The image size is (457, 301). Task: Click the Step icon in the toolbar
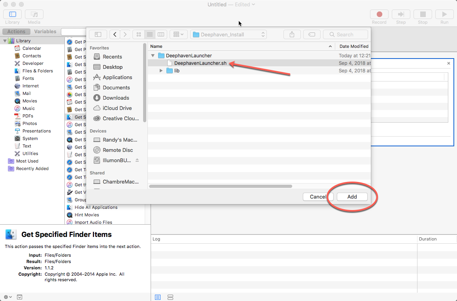click(x=401, y=15)
